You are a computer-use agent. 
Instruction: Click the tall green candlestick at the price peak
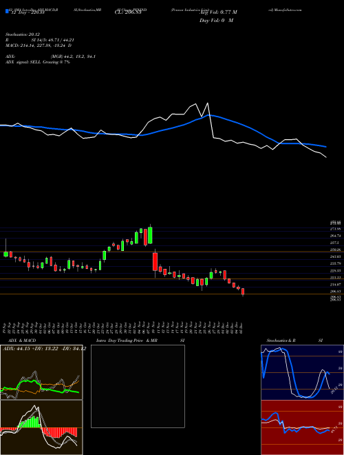point(150,235)
